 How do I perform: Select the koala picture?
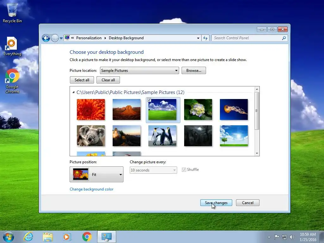click(91, 136)
